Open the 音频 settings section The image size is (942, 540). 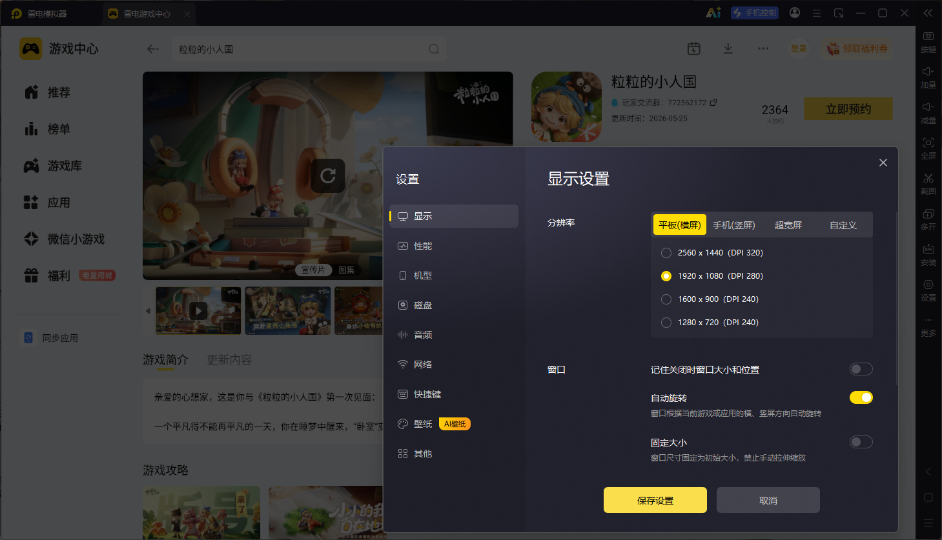[x=454, y=335]
